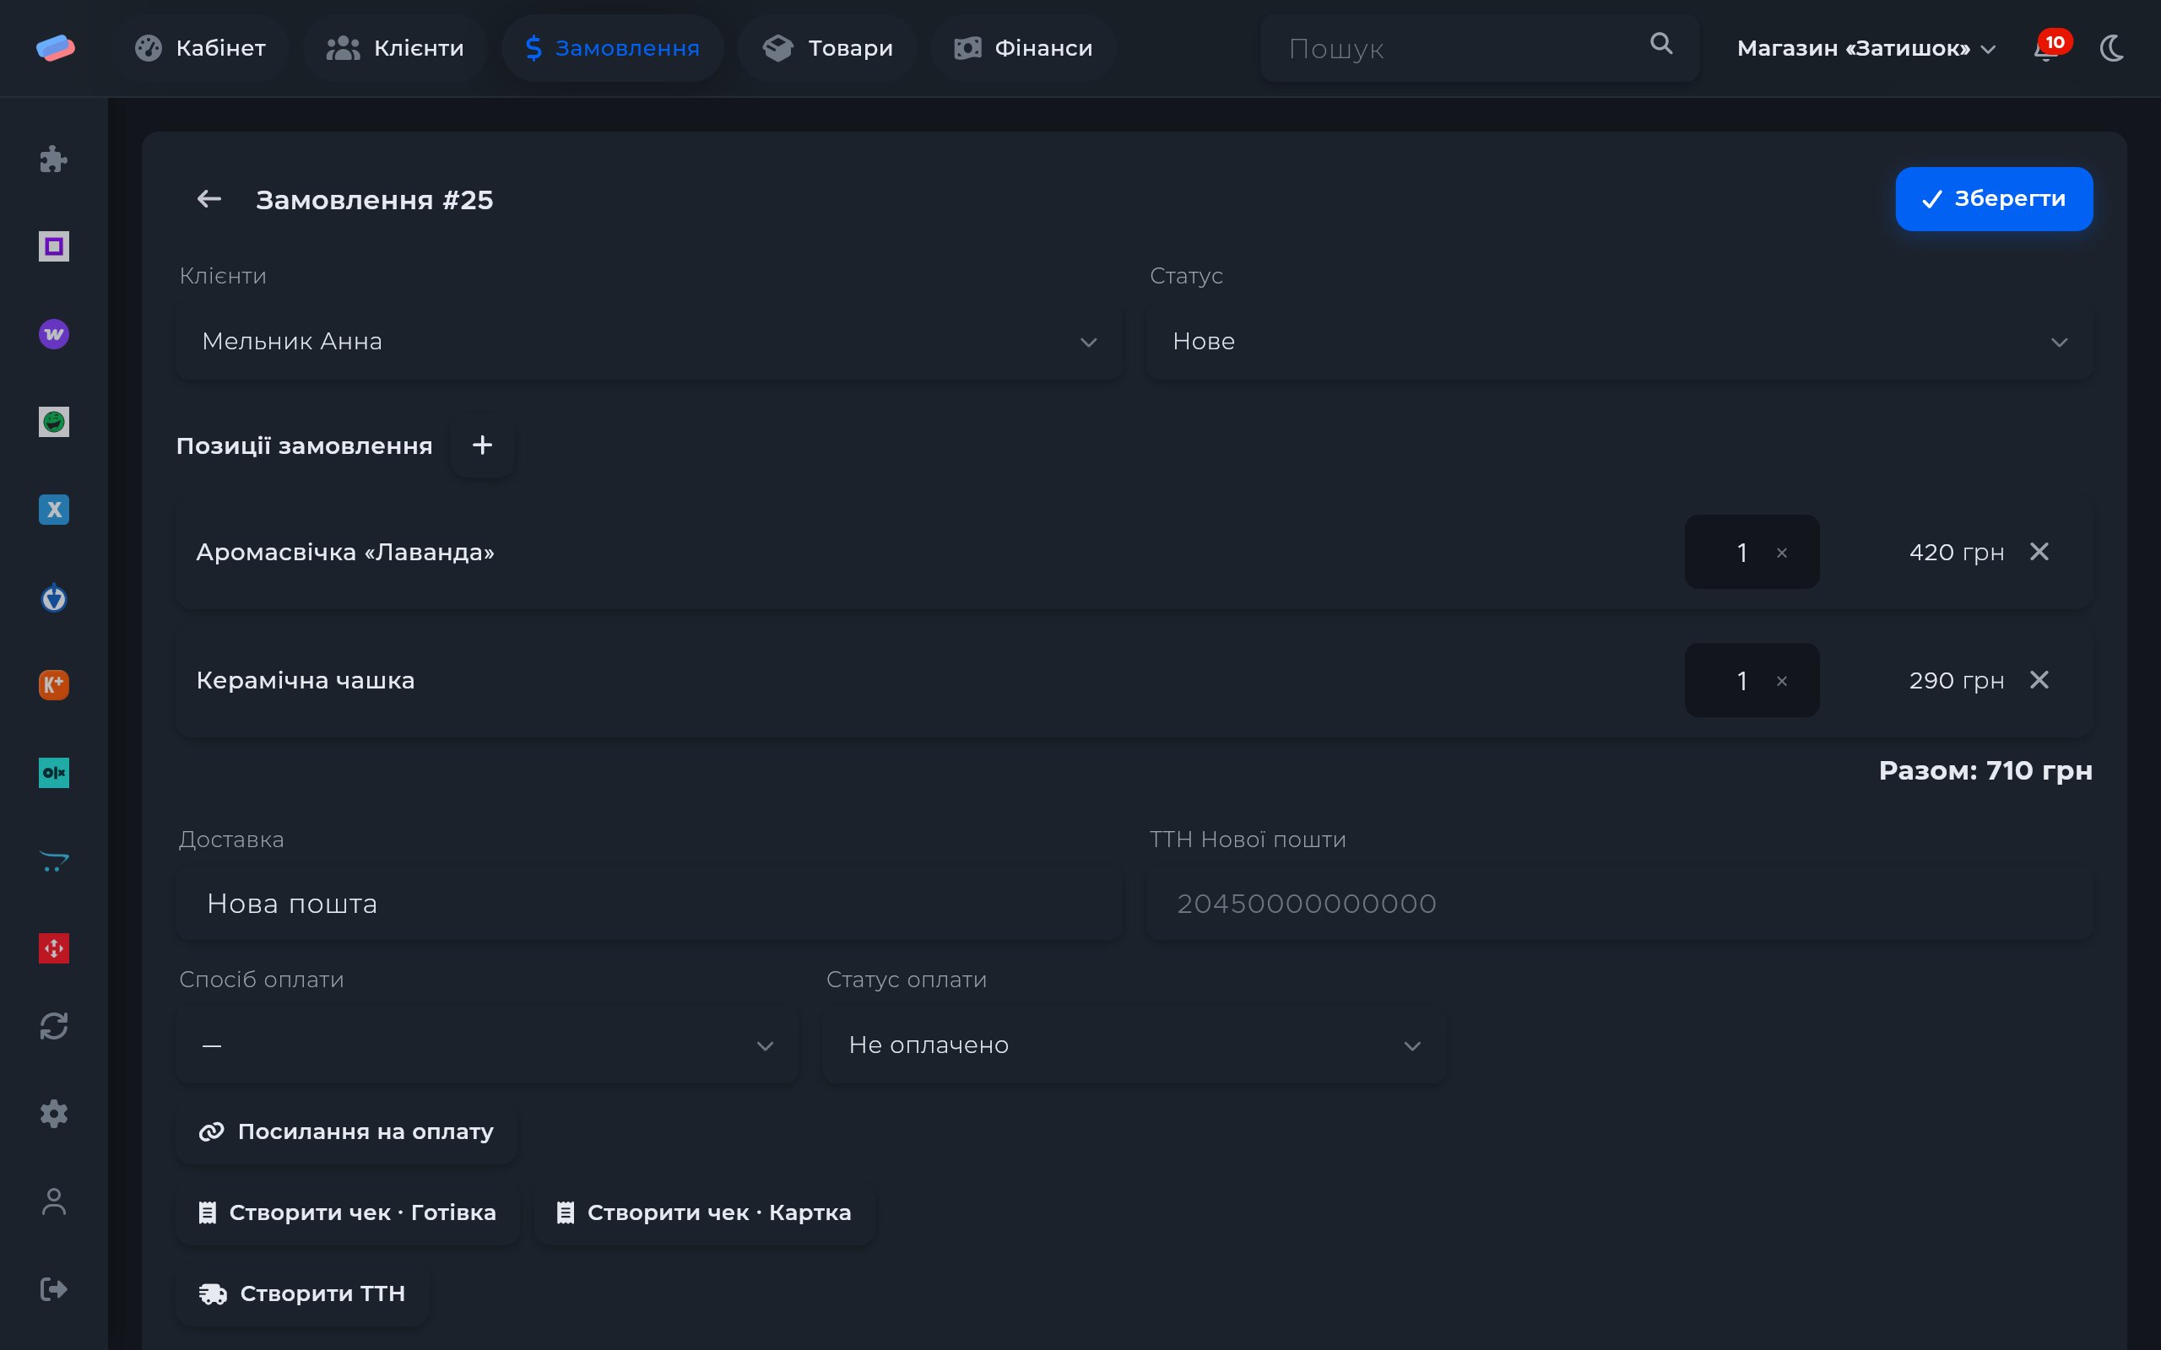Open the OLX integration icon

(53, 772)
